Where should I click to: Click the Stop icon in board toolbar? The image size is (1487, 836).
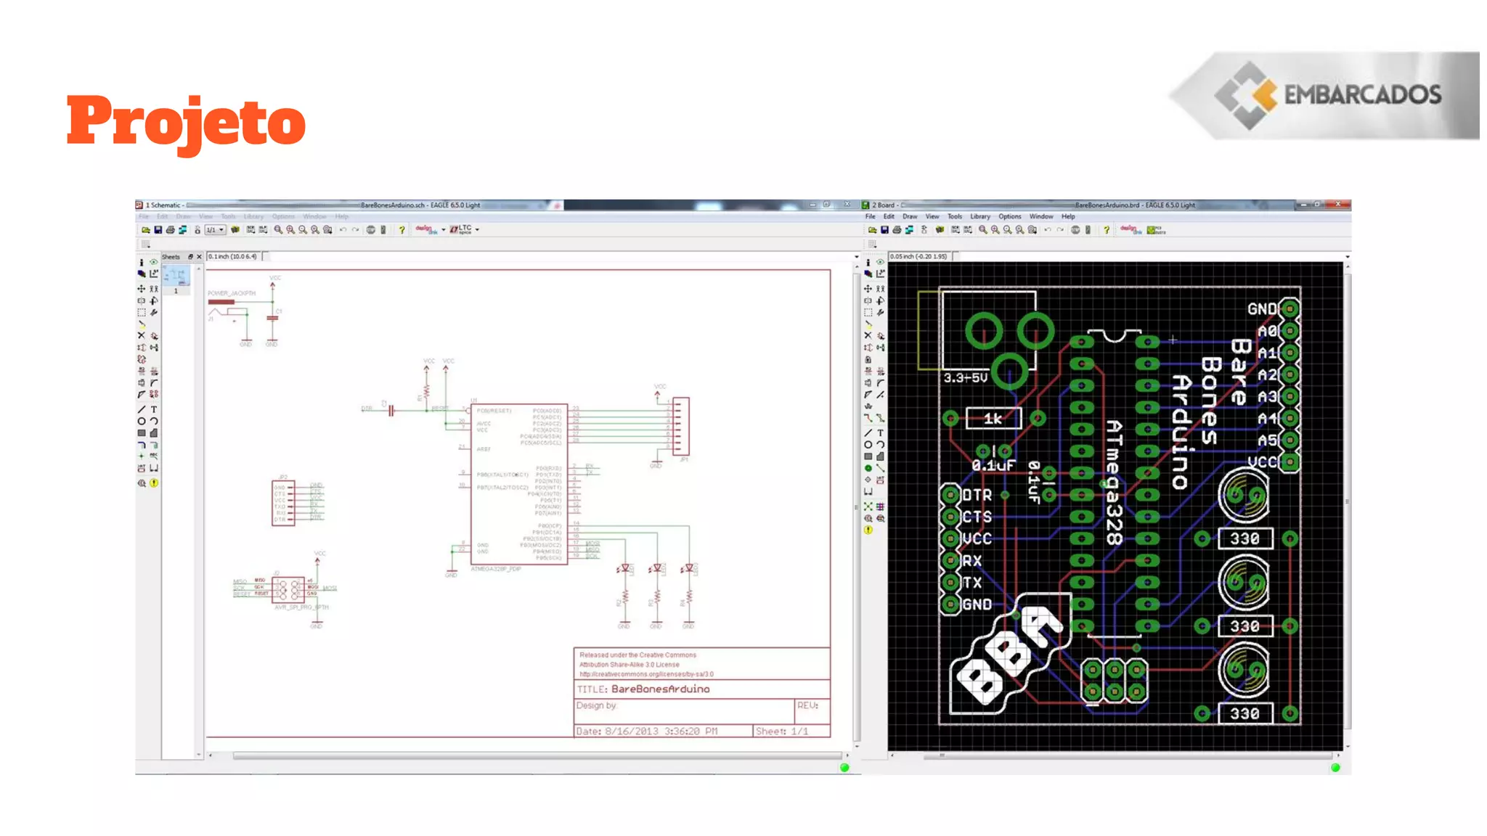click(1075, 230)
